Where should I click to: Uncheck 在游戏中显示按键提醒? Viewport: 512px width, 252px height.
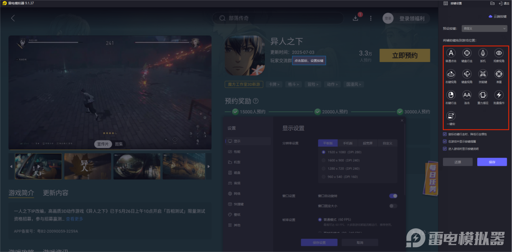(445, 142)
